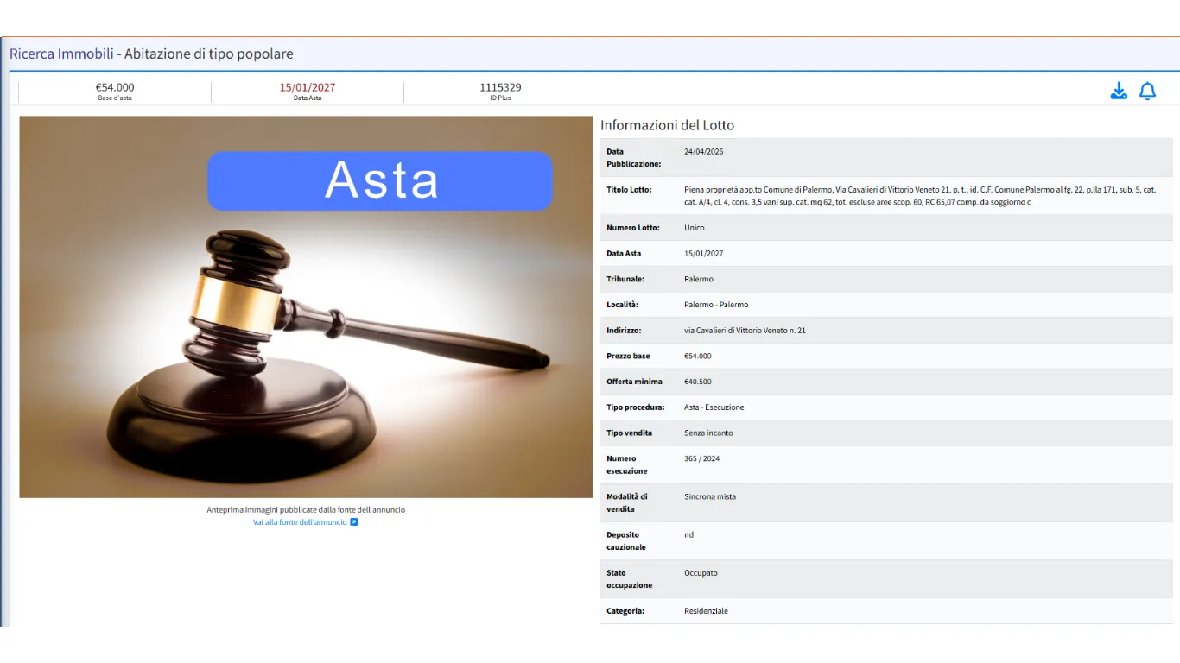Click the 'Residenziale' category value

706,611
